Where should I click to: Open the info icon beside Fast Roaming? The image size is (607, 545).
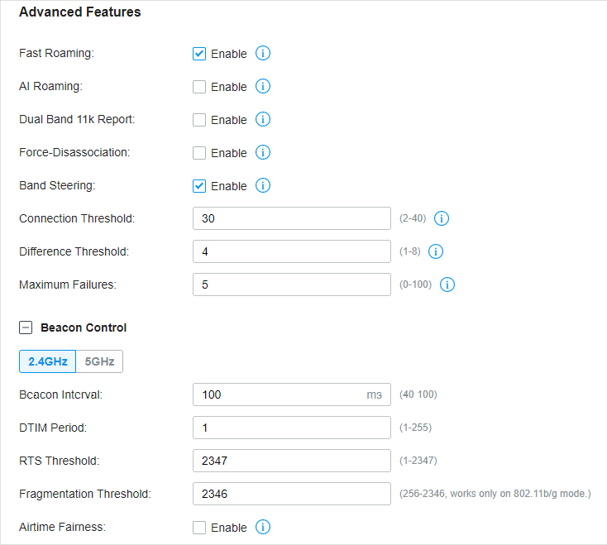click(262, 54)
